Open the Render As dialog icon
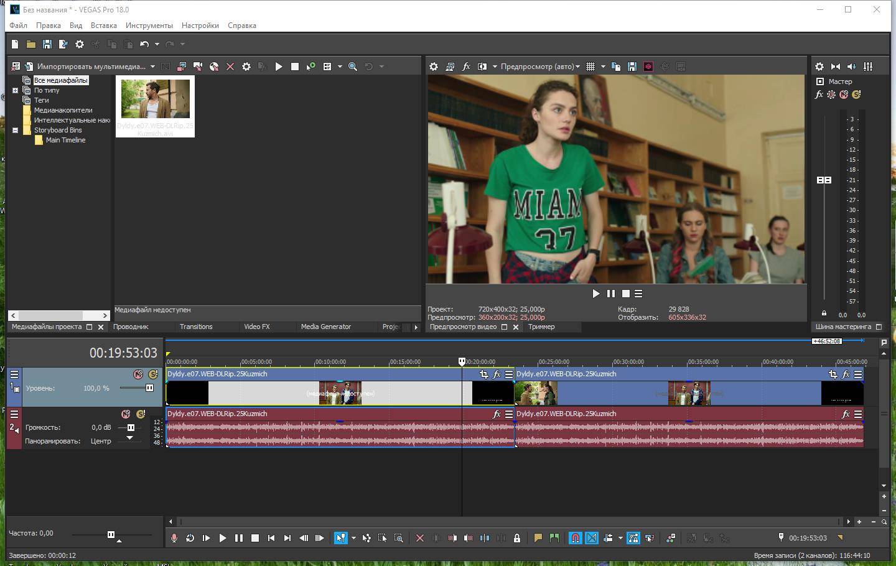 [63, 44]
